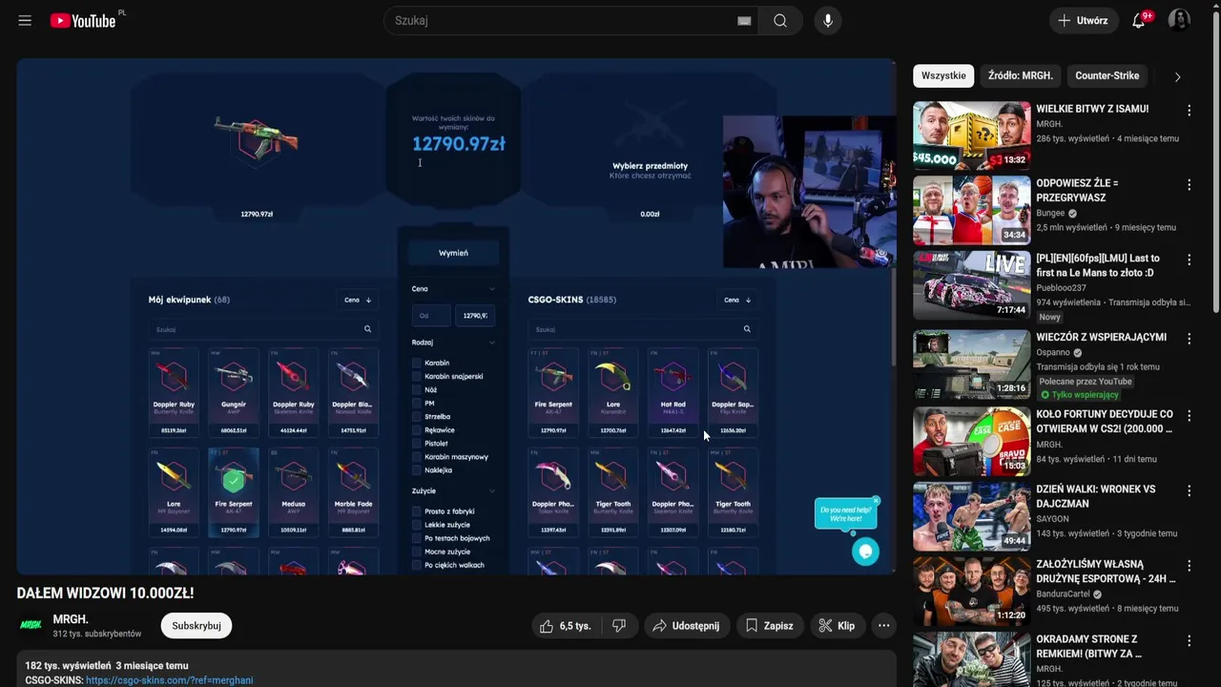
Task: Select the Wszystkie chip
Action: 943,75
